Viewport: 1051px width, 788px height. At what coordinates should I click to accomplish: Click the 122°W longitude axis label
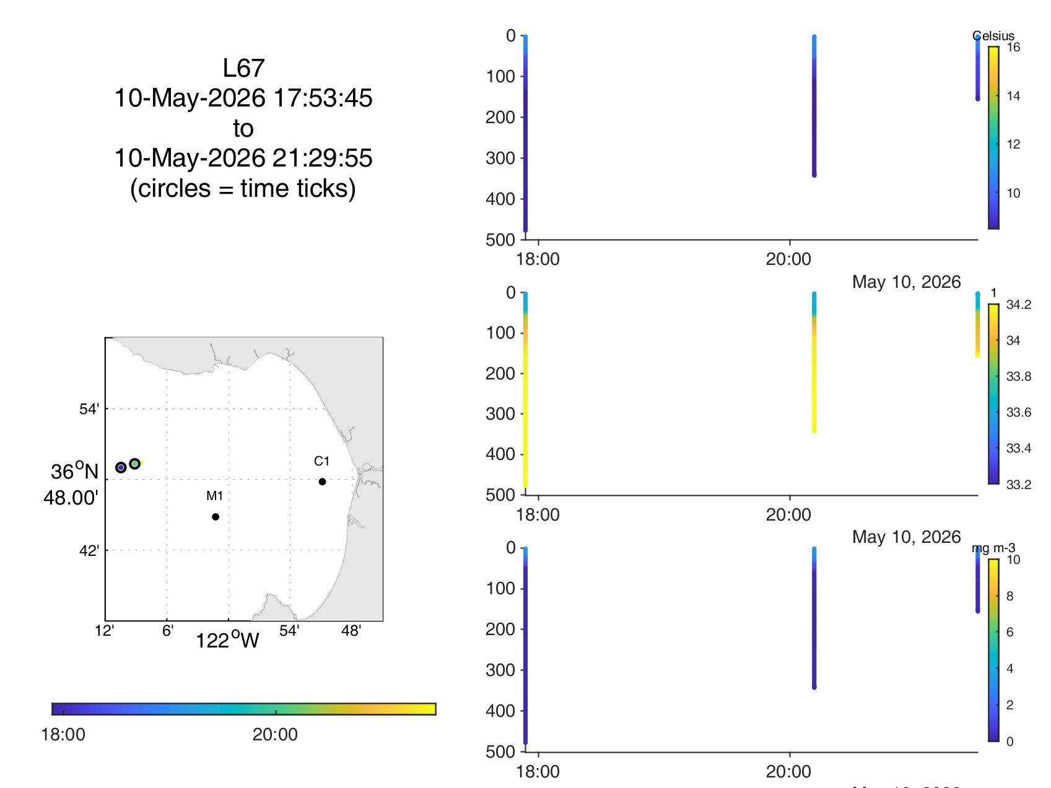point(227,639)
